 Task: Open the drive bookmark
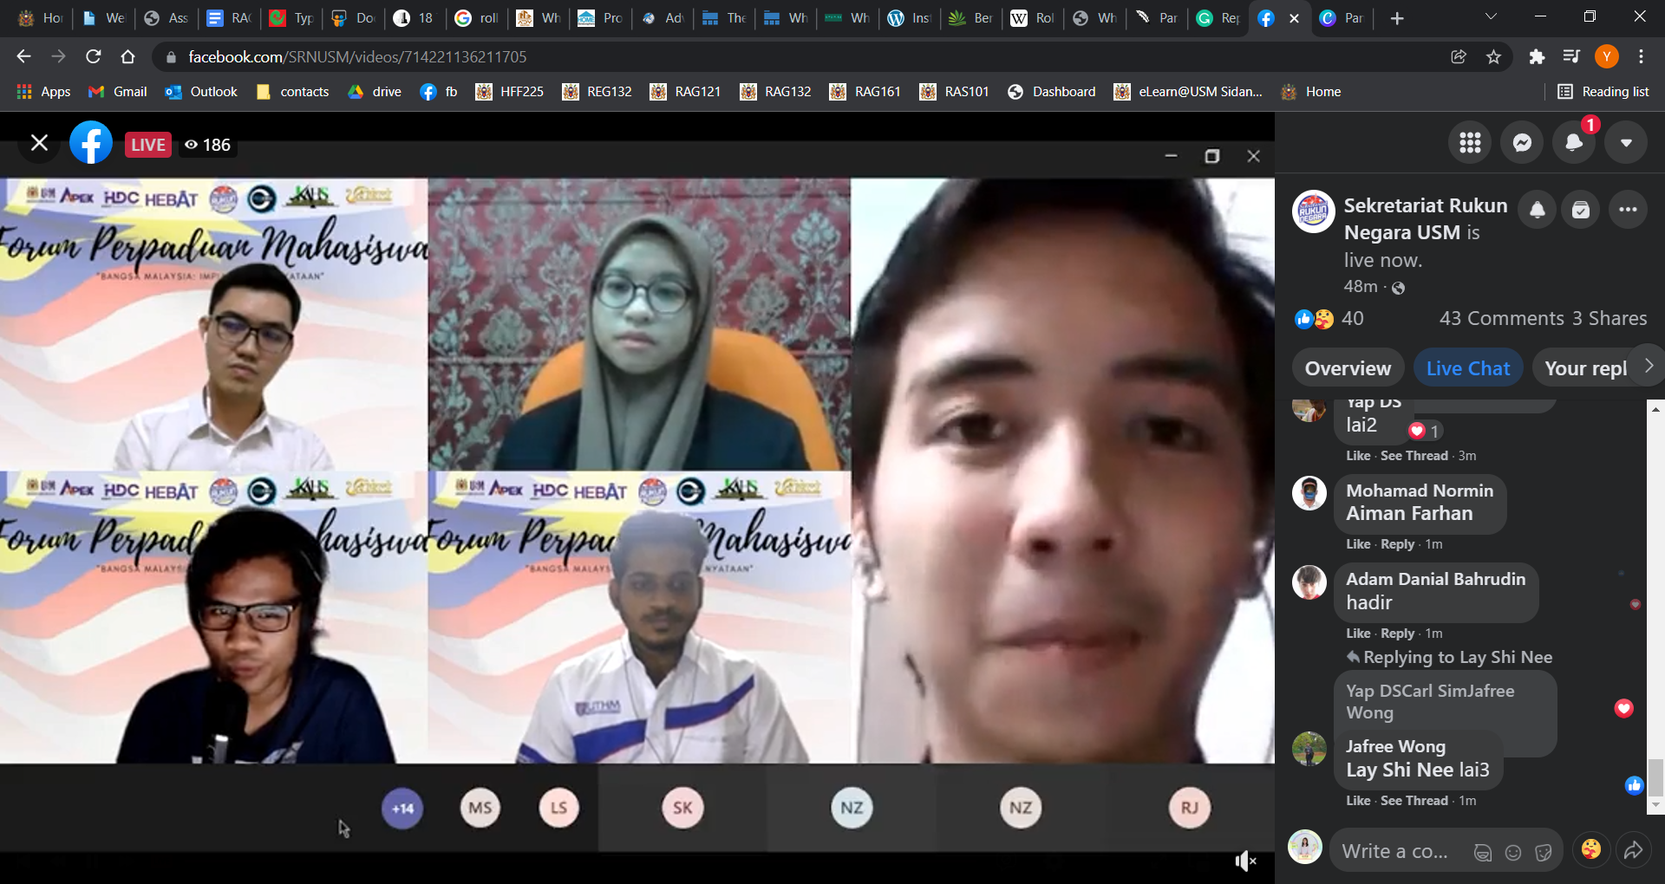pyautogui.click(x=375, y=92)
